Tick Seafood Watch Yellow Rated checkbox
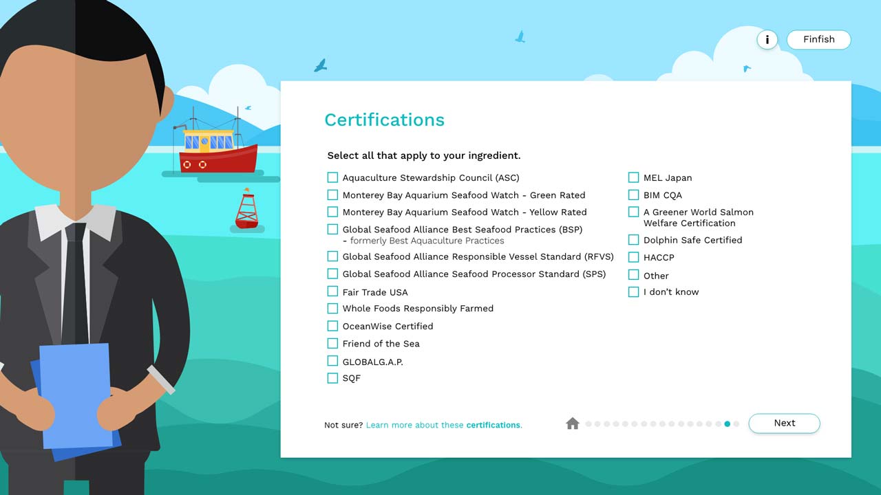Screen dimensions: 881x495 tap(332, 212)
